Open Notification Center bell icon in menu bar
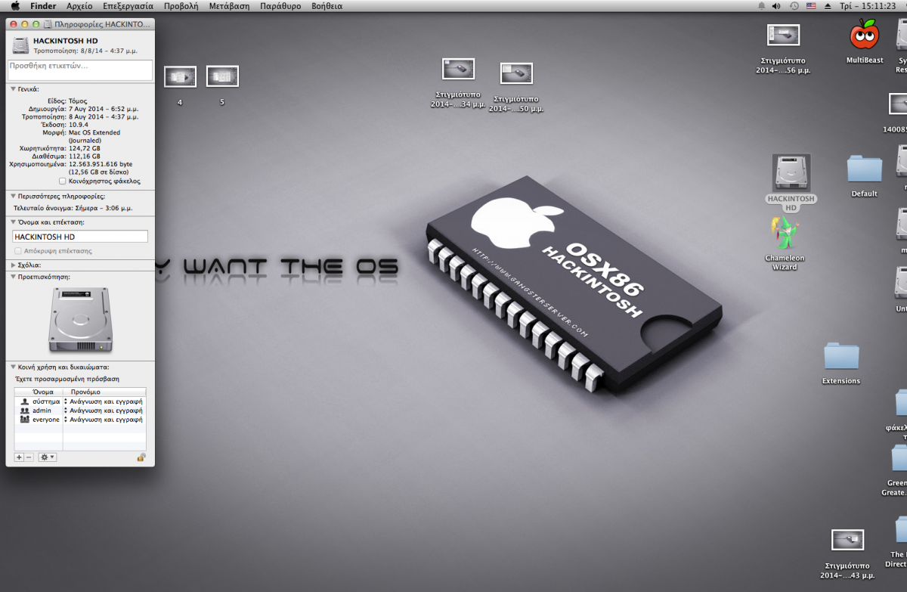907x592 pixels. [762, 5]
